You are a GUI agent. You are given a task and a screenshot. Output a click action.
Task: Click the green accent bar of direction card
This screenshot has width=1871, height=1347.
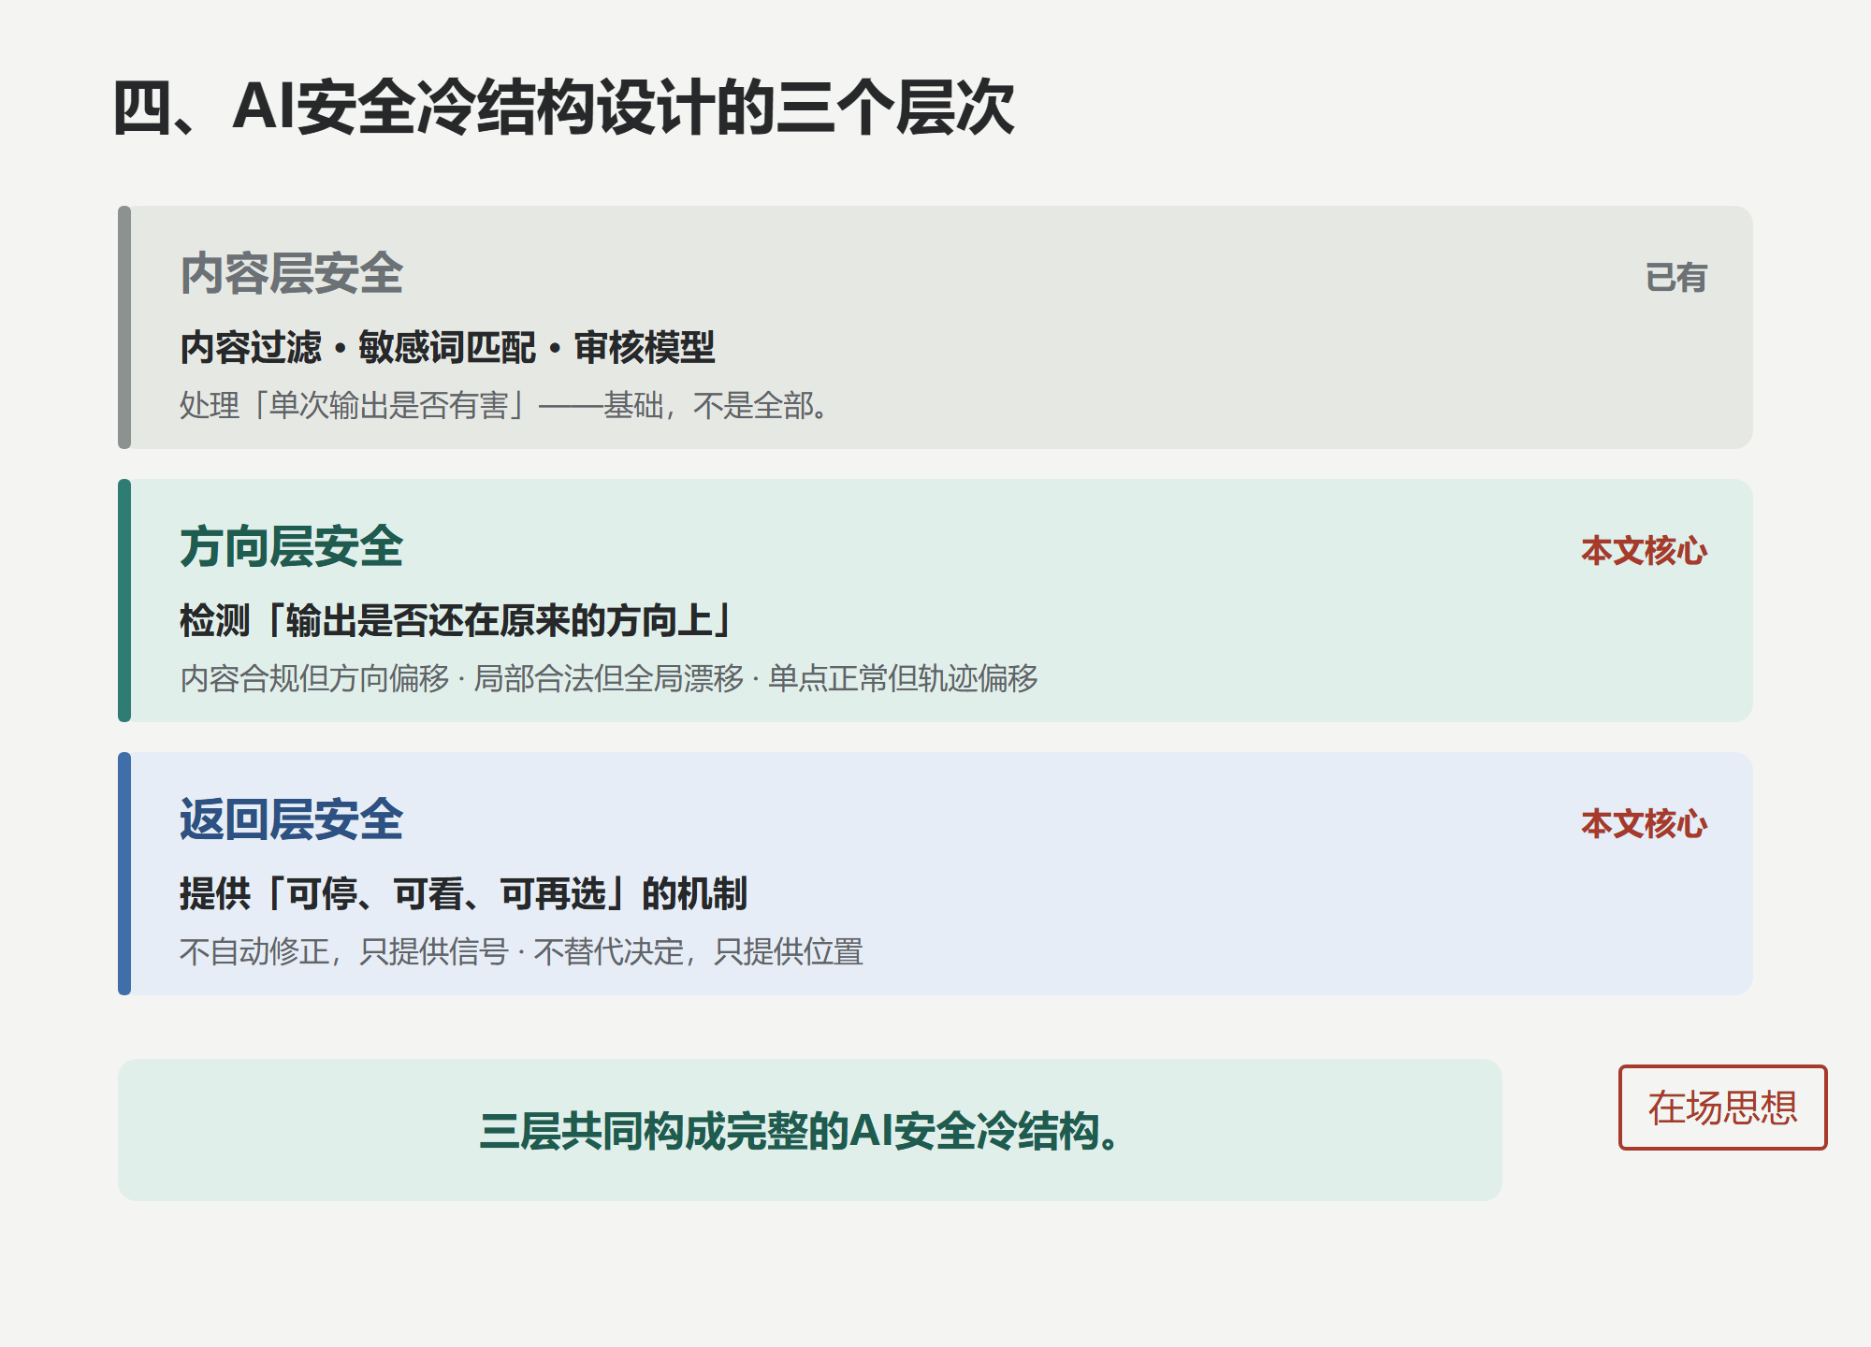[124, 601]
